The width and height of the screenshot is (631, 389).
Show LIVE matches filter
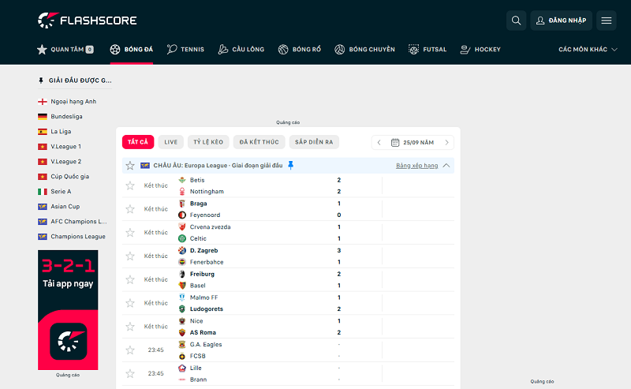pos(171,142)
